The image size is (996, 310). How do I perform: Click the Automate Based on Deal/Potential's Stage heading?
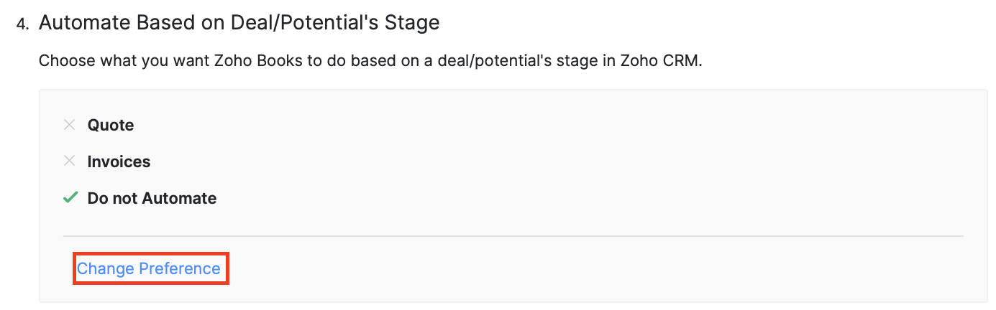[x=239, y=23]
